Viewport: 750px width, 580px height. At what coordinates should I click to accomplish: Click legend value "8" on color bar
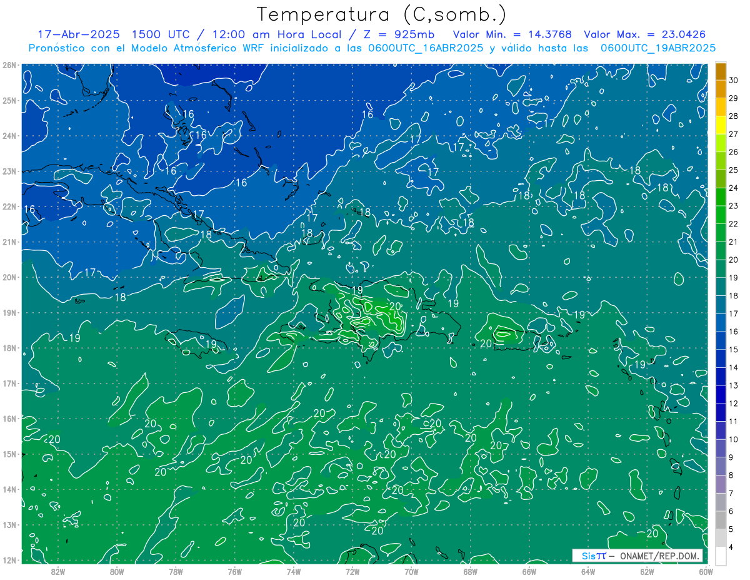(x=732, y=476)
